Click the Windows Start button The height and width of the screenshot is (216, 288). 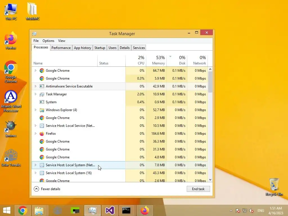pos(7,210)
